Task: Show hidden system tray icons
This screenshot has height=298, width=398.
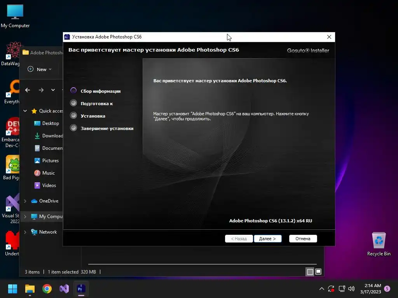Action: coord(321,289)
